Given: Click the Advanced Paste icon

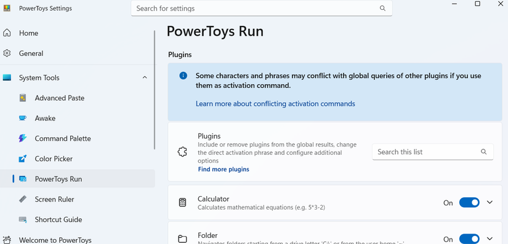Looking at the screenshot, I should click(x=23, y=98).
